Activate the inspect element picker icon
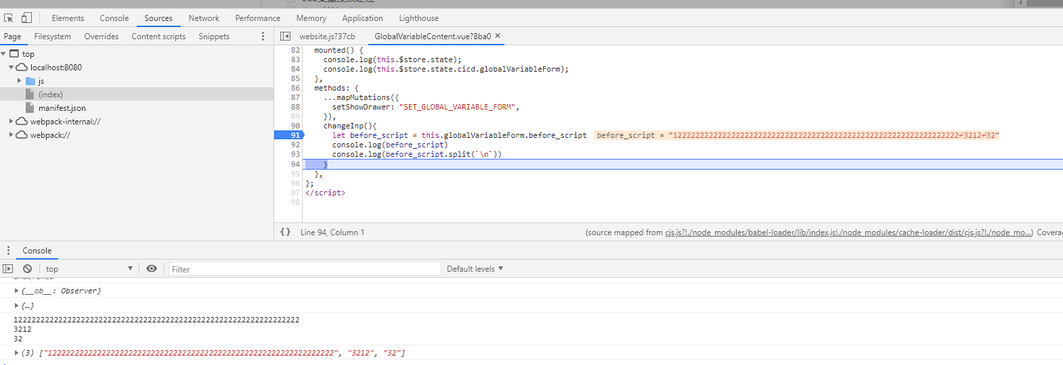This screenshot has height=365, width=1063. [x=9, y=18]
